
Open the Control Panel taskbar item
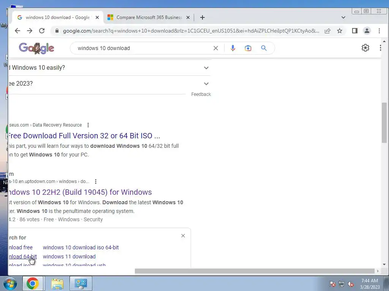[x=81, y=283]
